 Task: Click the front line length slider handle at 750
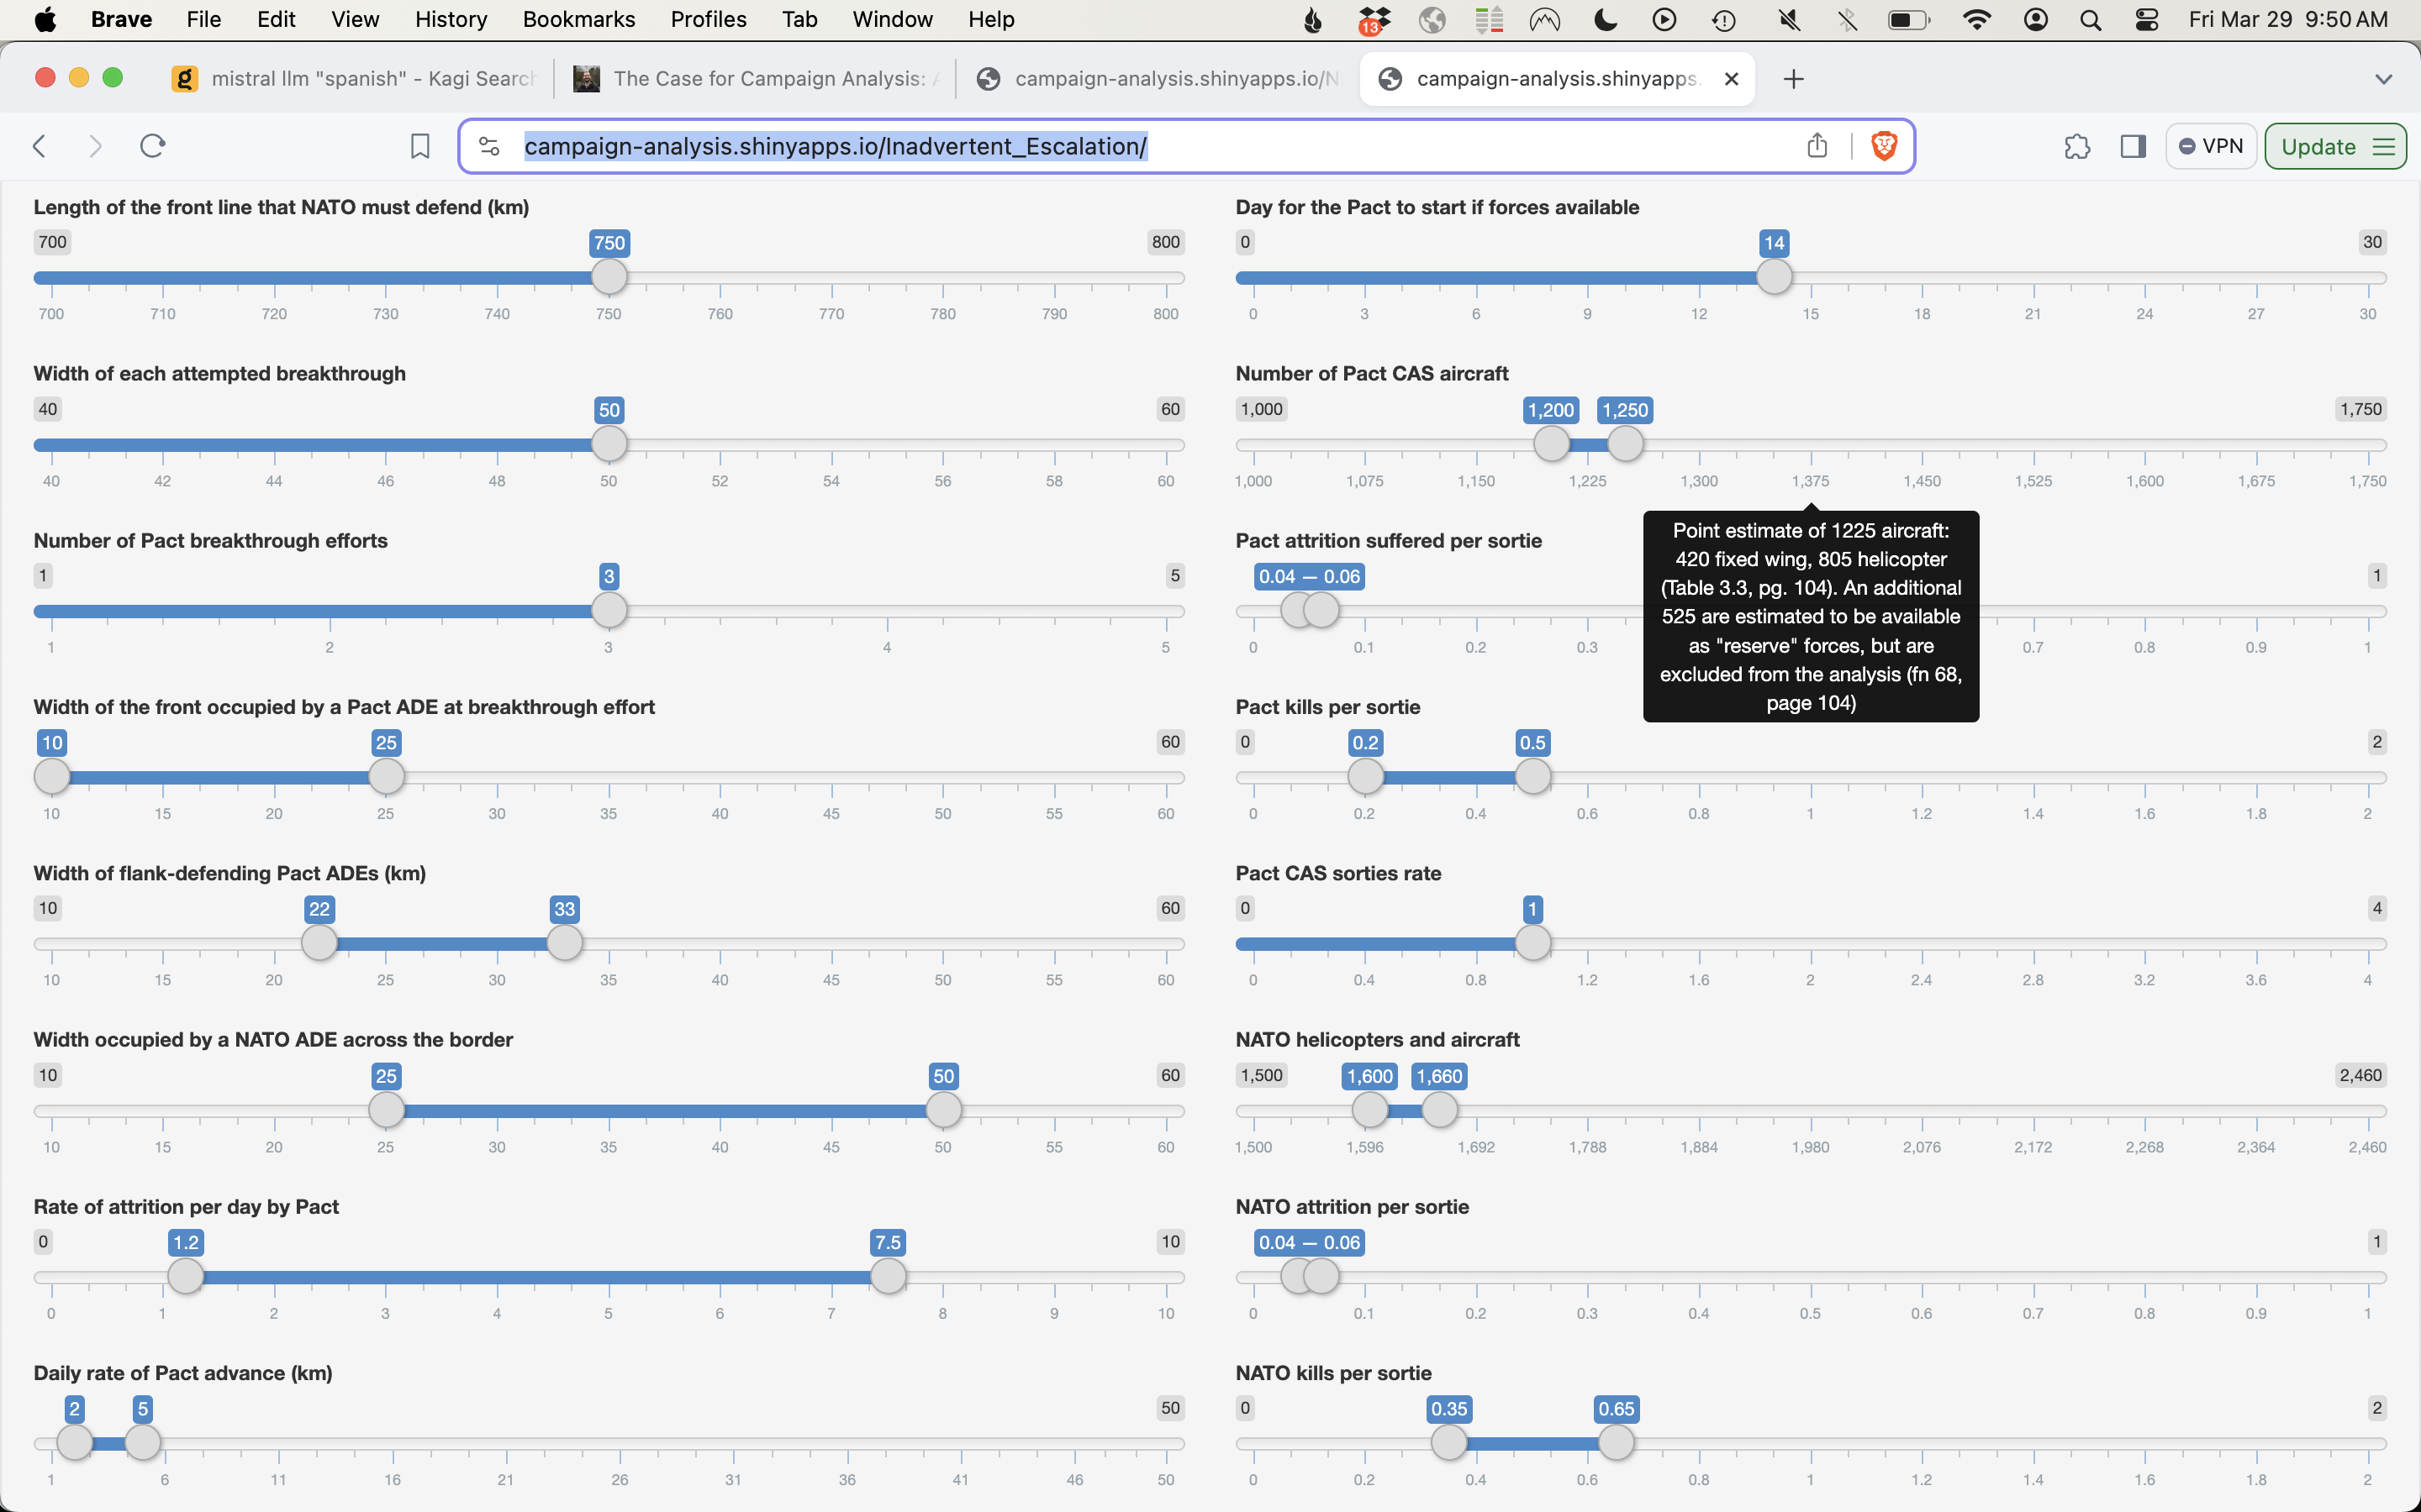click(609, 277)
